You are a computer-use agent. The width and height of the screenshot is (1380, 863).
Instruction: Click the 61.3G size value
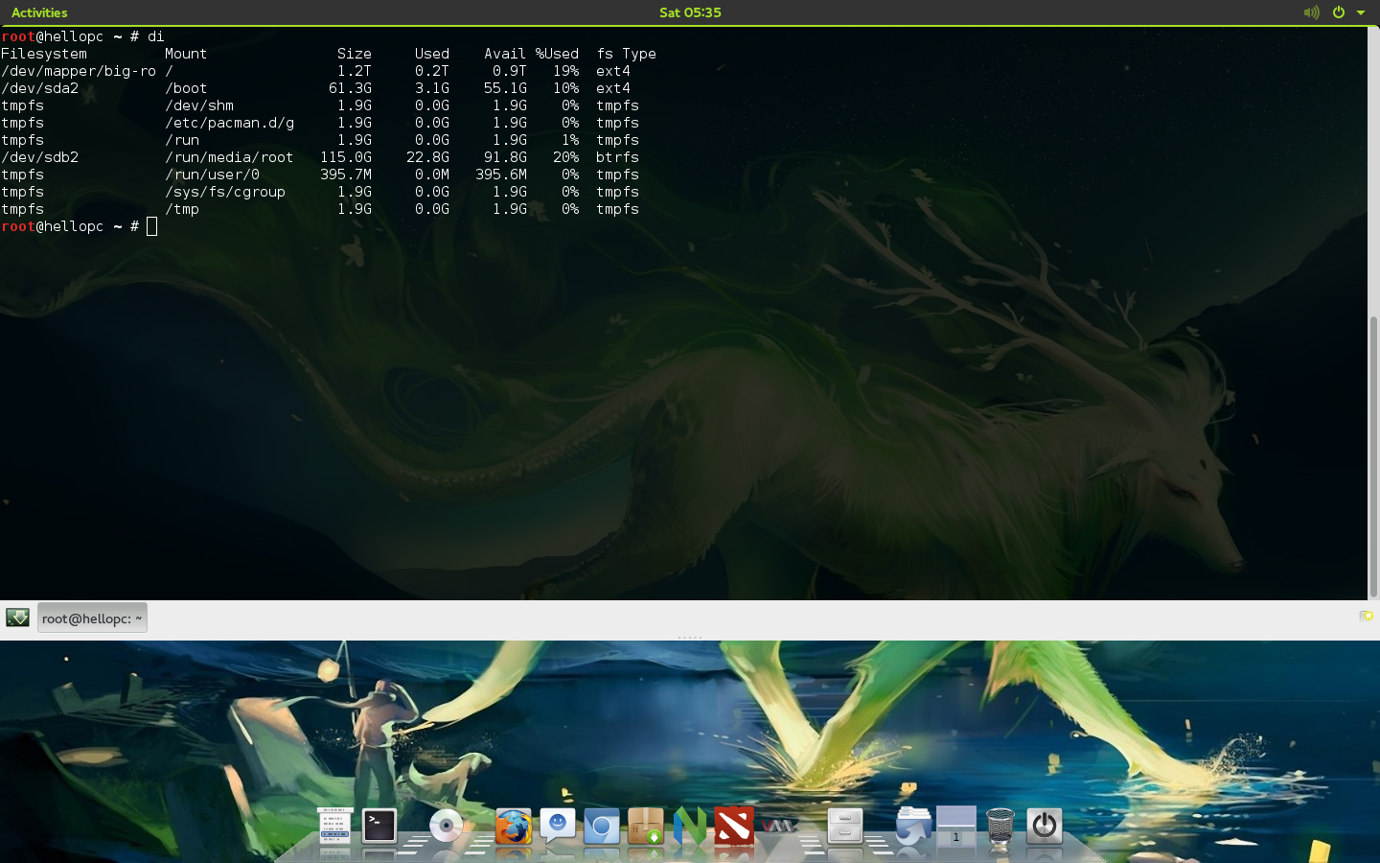tap(351, 88)
